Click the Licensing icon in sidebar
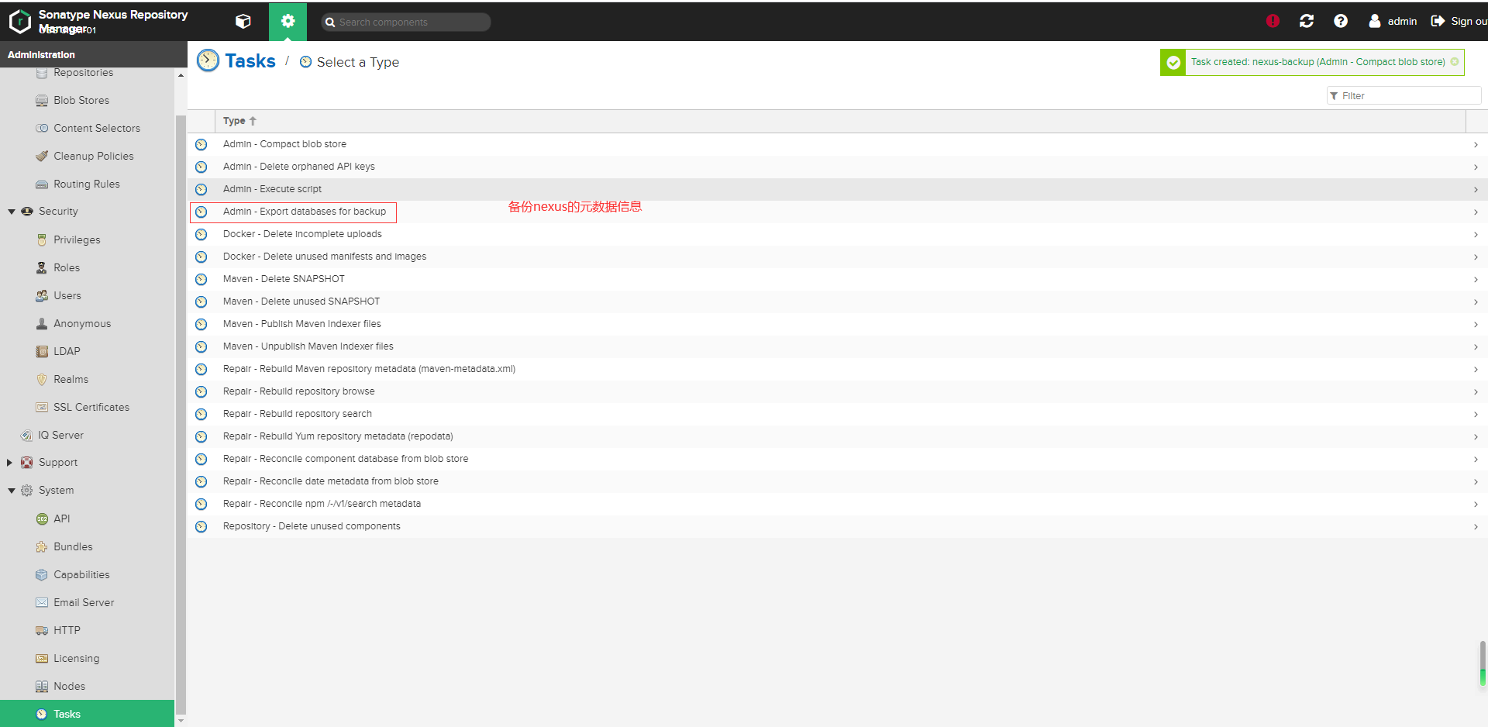The image size is (1488, 727). (x=42, y=659)
